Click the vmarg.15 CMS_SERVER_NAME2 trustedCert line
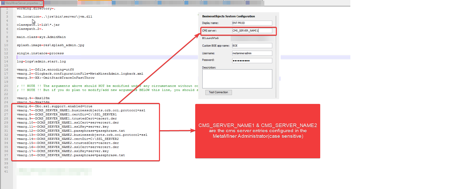 68,143
